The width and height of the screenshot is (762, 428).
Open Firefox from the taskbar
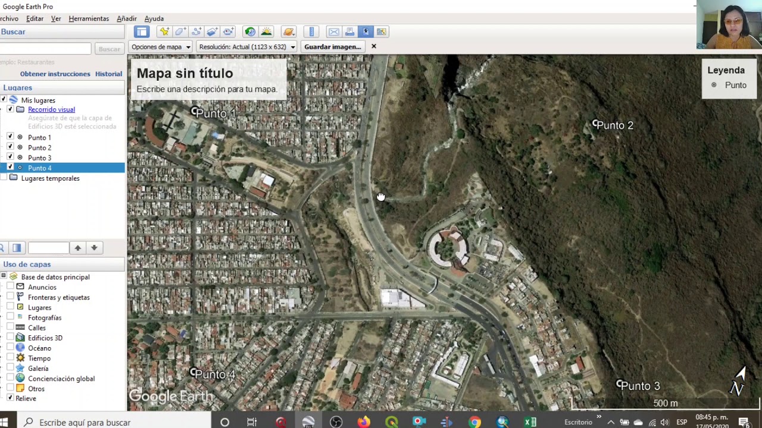[363, 422]
